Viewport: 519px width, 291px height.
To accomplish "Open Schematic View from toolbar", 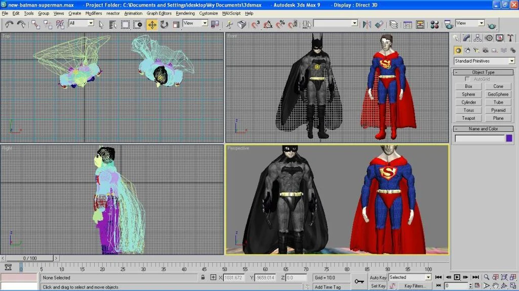I will 420,24.
